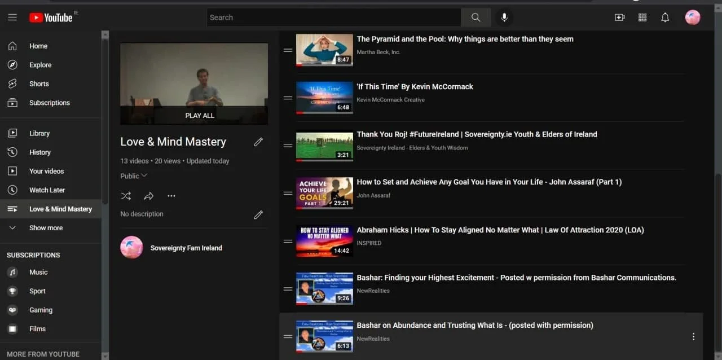Open the Public privacy dropdown

coord(134,176)
